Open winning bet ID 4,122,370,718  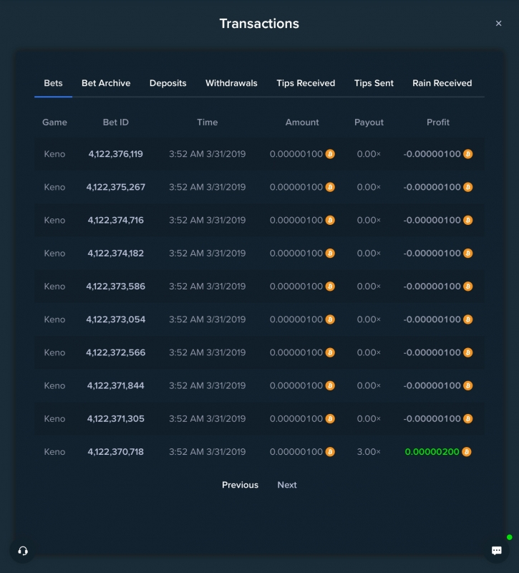(x=115, y=452)
